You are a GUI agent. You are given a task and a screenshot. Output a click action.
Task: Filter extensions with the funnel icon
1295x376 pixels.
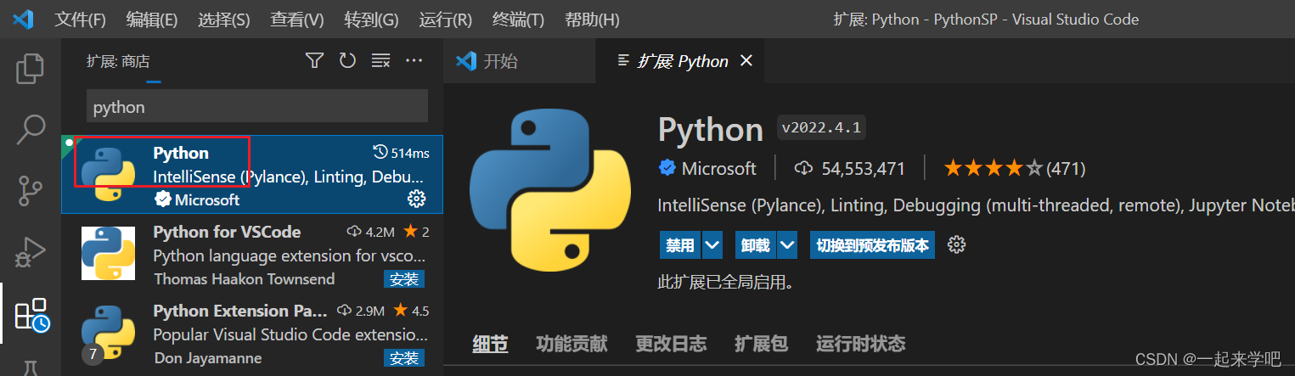[314, 60]
